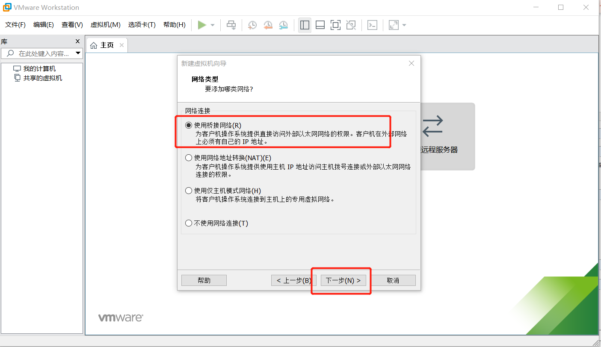Click the Unity mode toolbar icon

tap(351, 25)
